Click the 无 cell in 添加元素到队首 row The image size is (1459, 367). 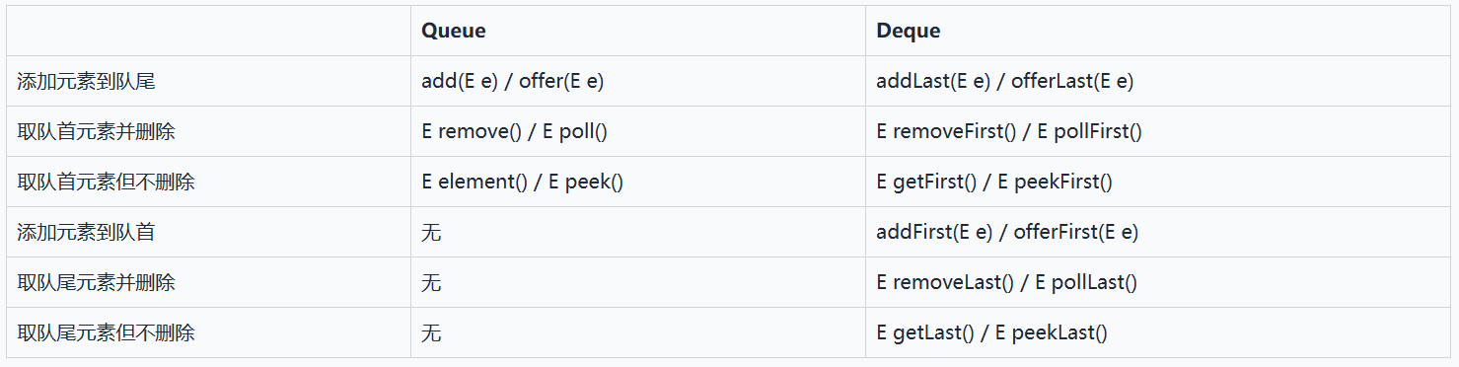point(638,232)
